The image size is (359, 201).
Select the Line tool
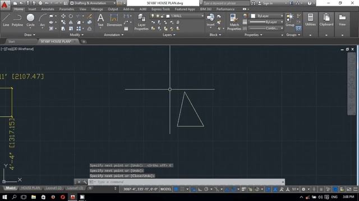(6, 20)
